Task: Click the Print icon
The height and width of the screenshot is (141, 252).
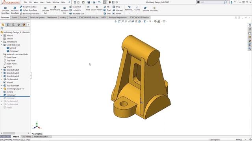Action: tap(94, 2)
